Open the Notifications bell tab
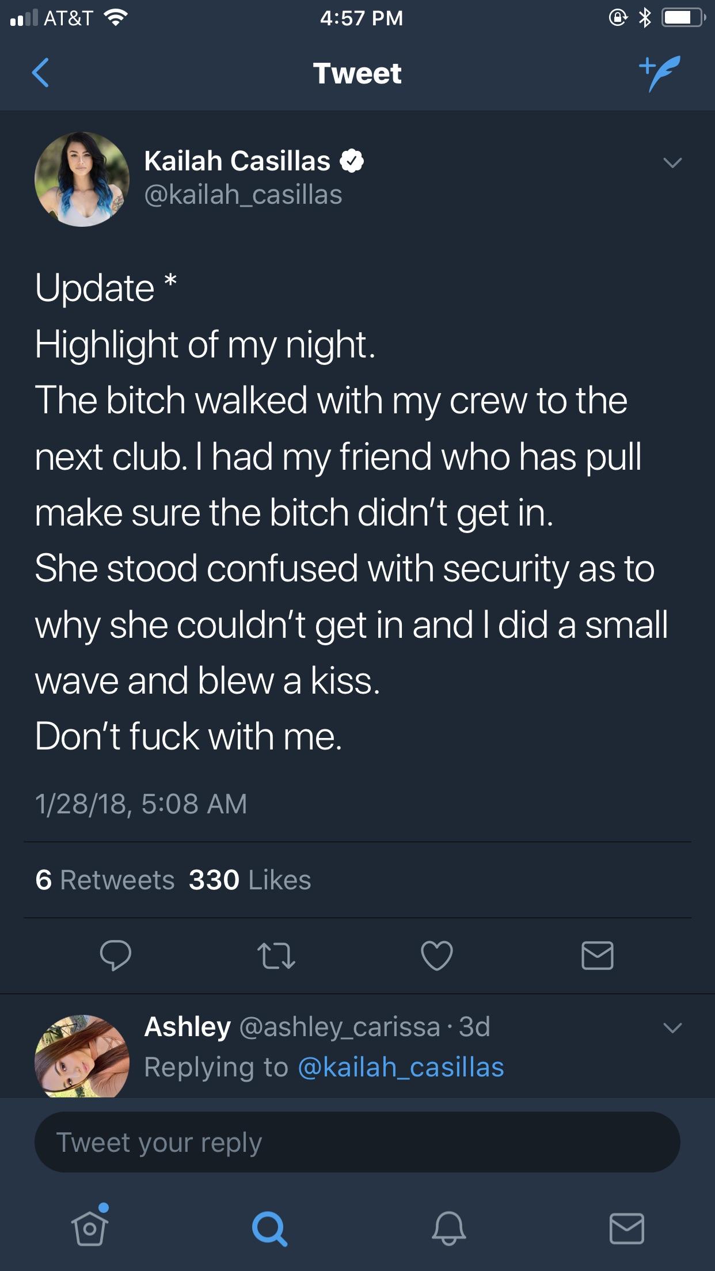Screen dimensions: 715x1271 [x=448, y=1228]
